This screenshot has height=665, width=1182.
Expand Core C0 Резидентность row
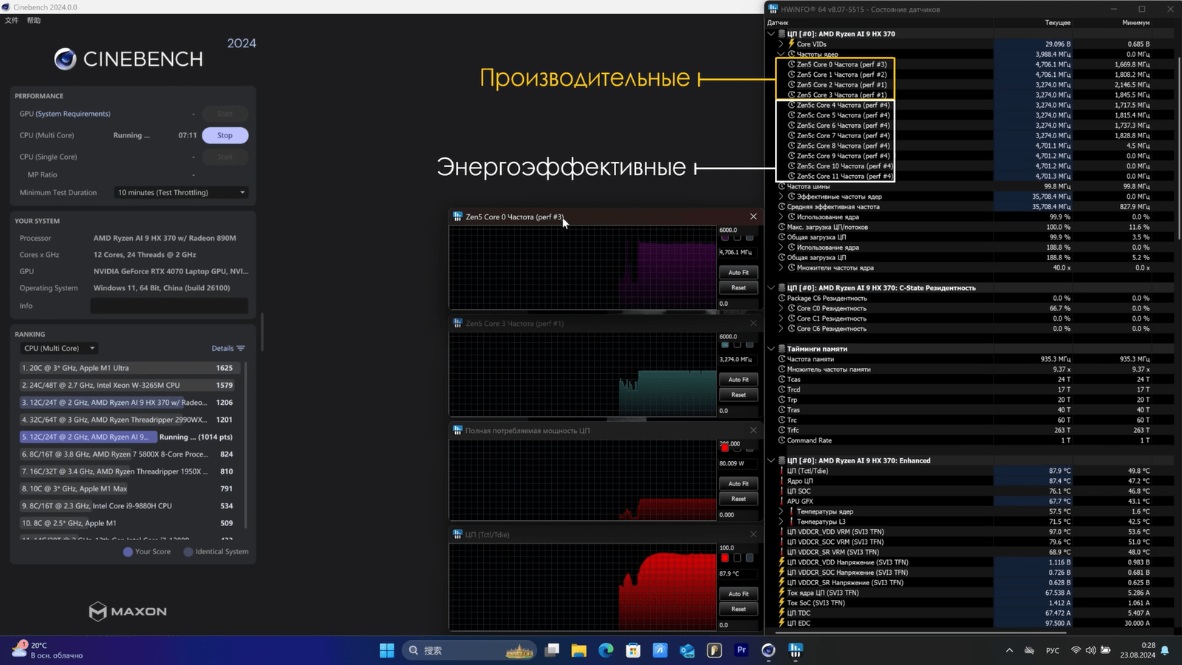click(x=781, y=308)
